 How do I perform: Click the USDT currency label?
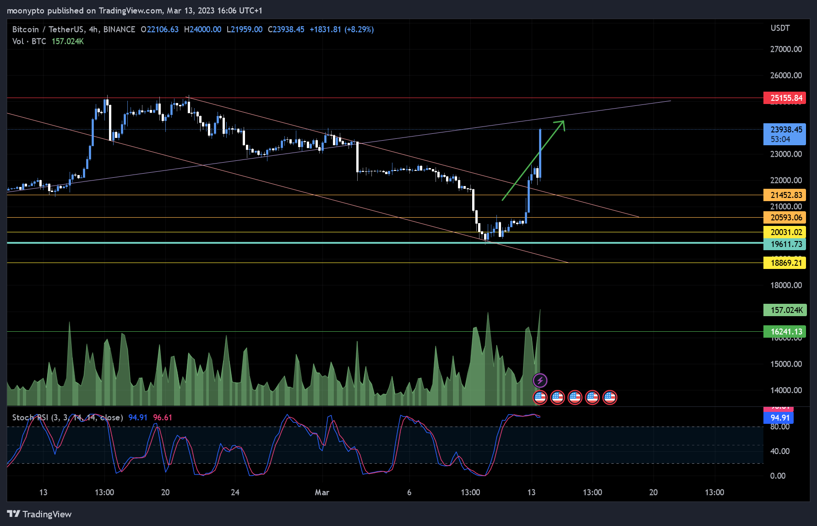pos(780,28)
